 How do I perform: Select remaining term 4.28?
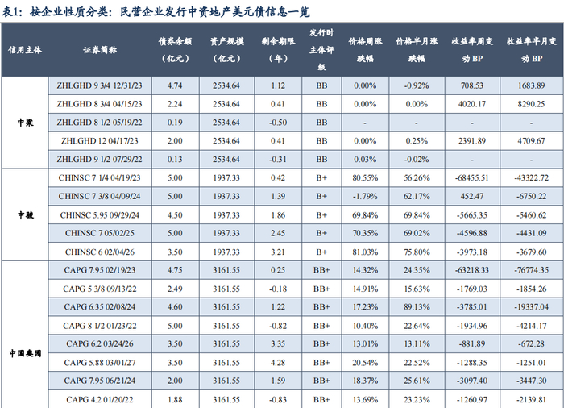(x=278, y=362)
